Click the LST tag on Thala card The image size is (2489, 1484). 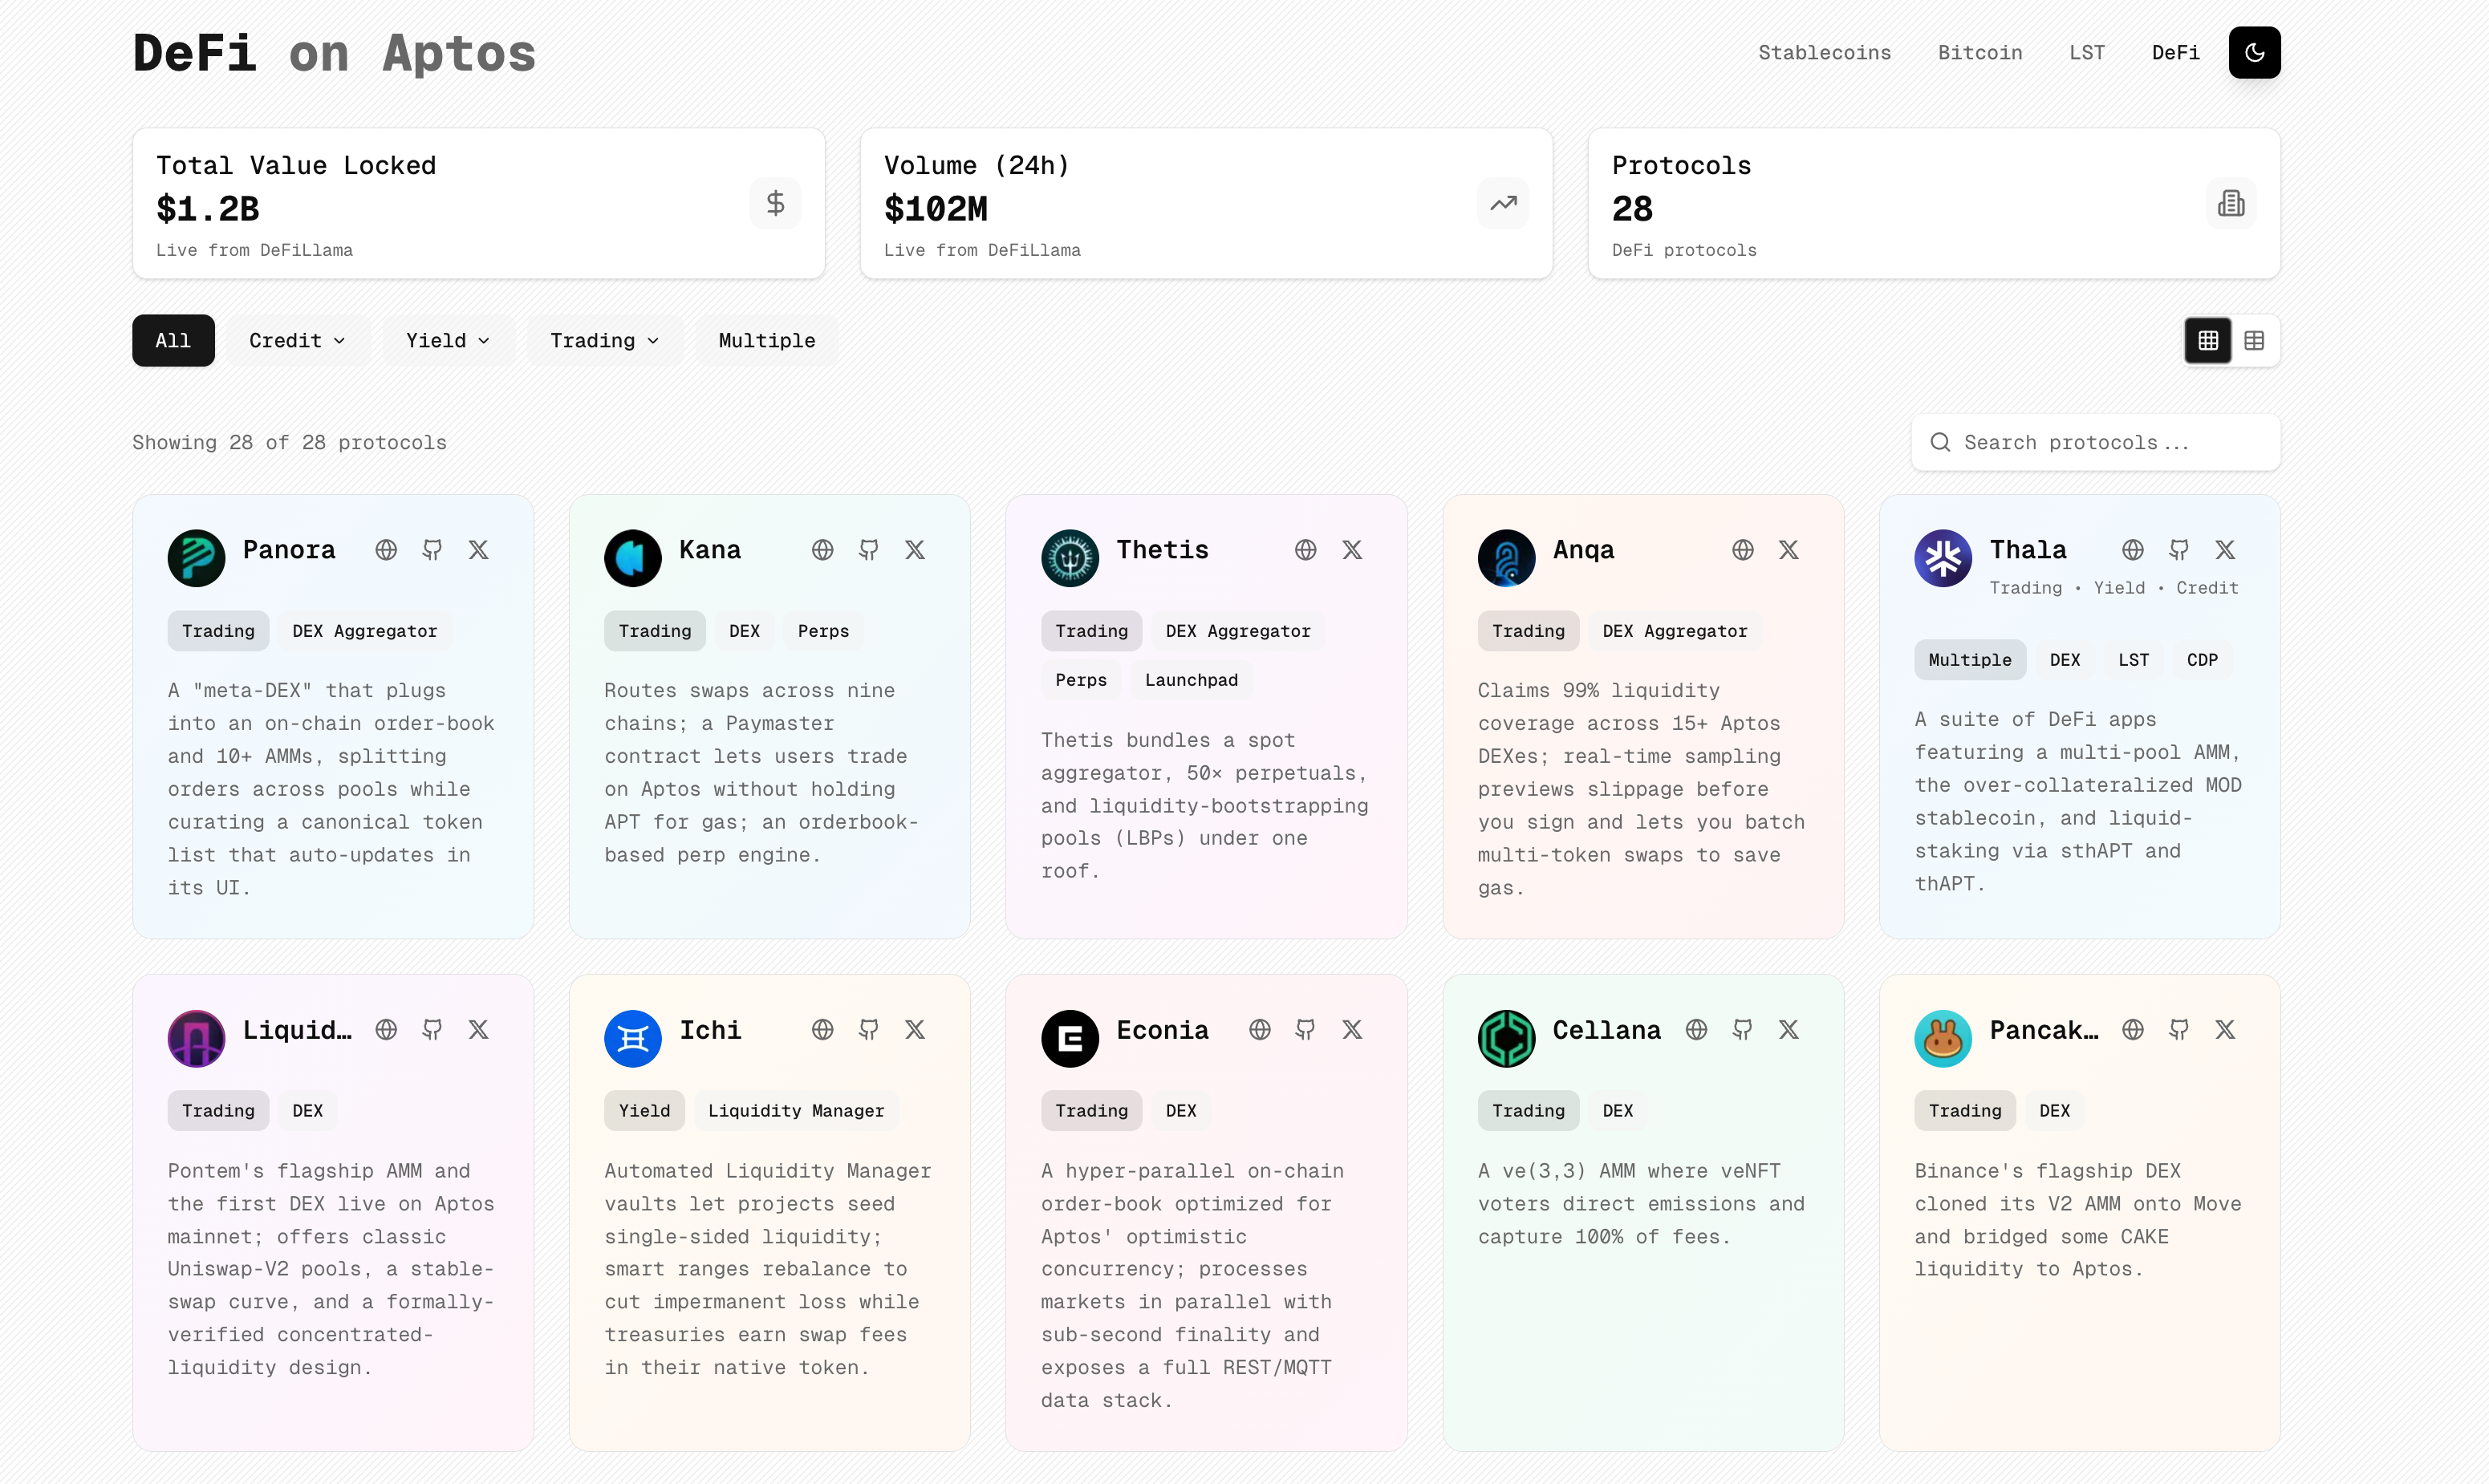coord(2133,660)
